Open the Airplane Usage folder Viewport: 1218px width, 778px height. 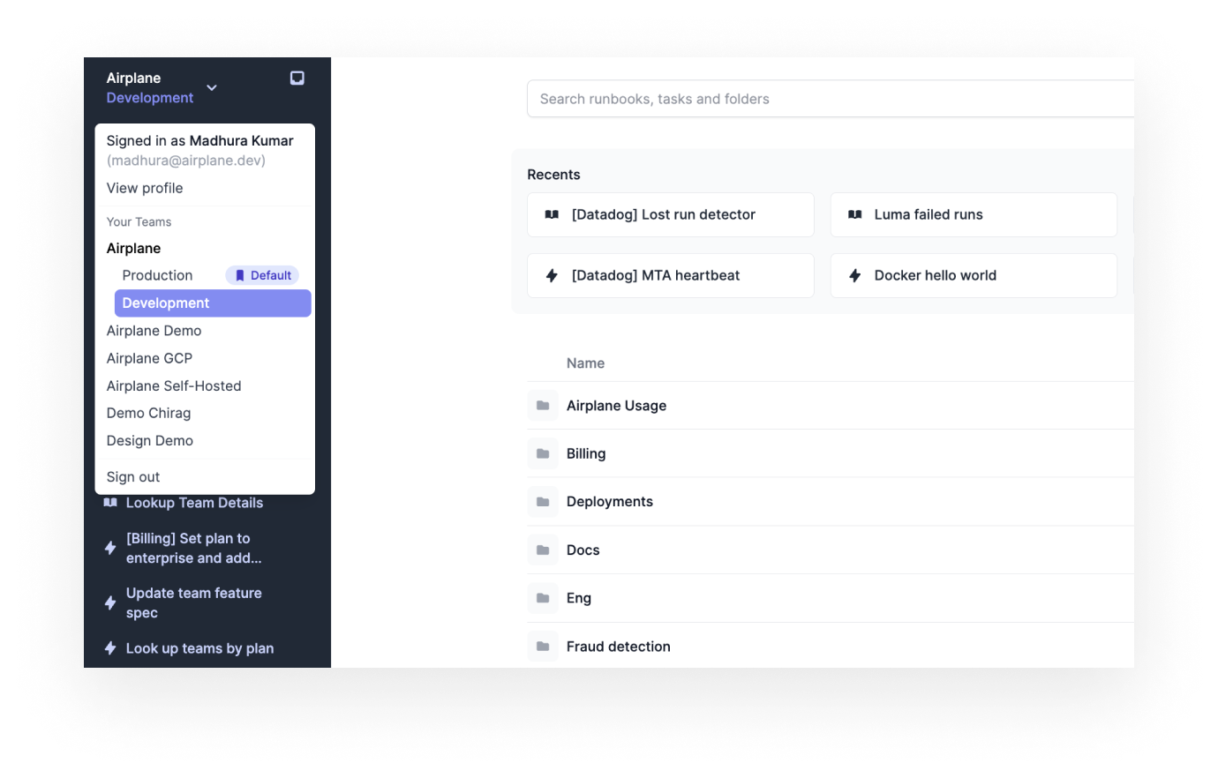pos(616,406)
